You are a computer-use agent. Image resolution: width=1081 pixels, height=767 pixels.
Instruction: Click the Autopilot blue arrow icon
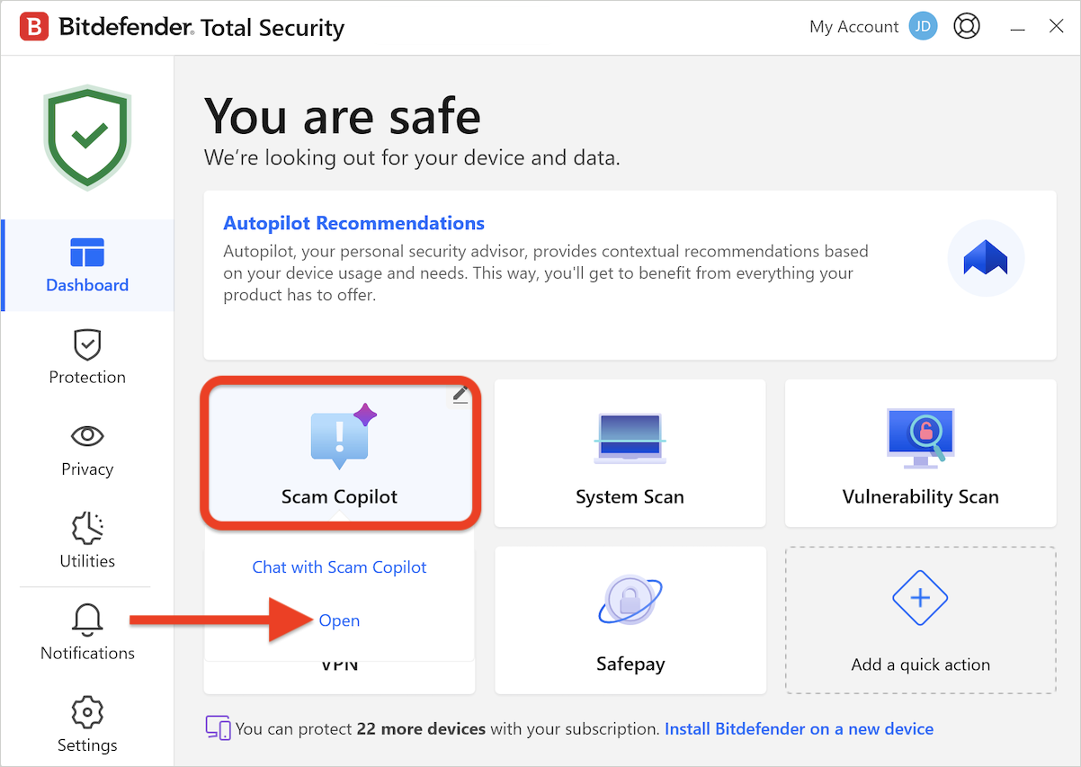986,259
